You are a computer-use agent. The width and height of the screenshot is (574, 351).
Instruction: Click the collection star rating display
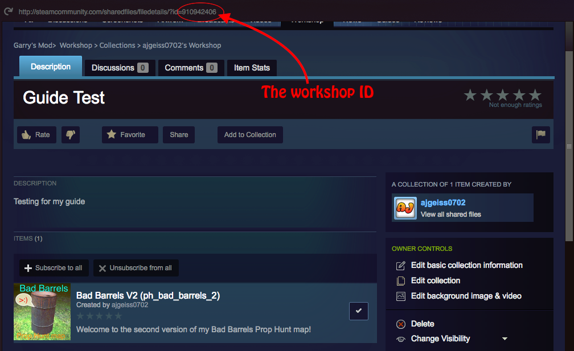503,95
